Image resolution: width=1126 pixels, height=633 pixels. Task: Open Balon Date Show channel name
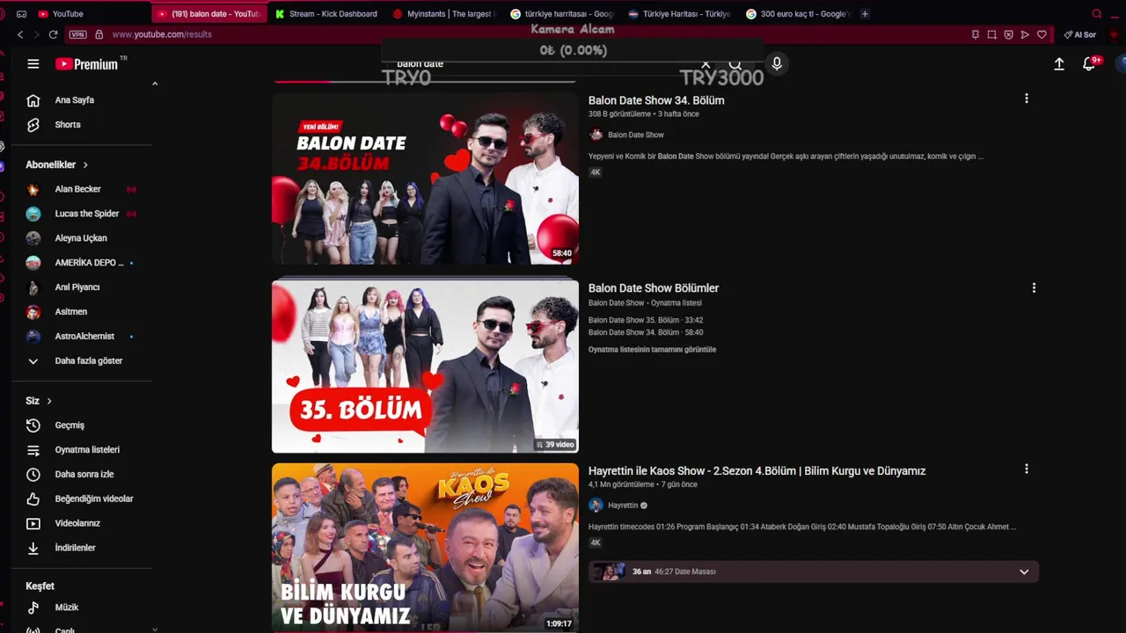(x=636, y=135)
